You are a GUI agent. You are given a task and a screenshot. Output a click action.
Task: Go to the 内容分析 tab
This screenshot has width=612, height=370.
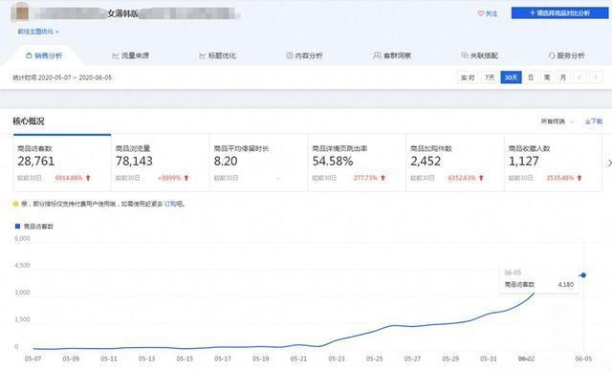coord(304,55)
